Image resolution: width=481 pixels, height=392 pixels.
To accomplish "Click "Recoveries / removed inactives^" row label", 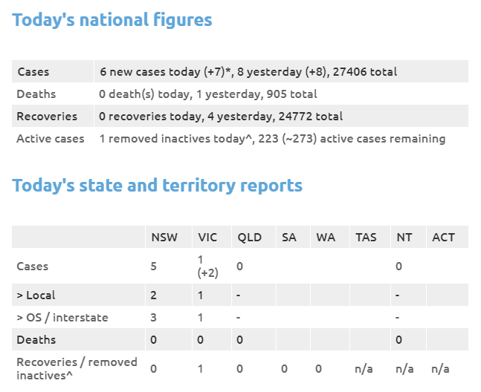I will pos(77,368).
